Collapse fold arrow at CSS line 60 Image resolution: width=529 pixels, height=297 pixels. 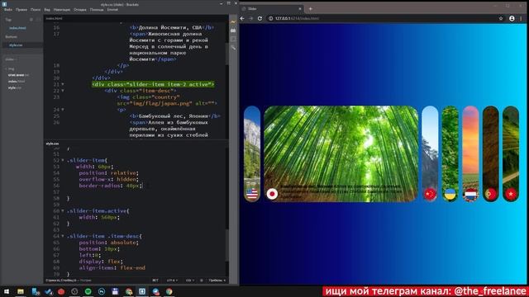coord(63,211)
